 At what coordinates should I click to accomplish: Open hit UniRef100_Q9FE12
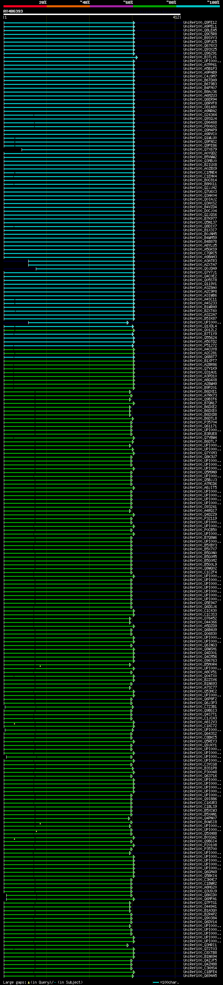pos(200,23)
